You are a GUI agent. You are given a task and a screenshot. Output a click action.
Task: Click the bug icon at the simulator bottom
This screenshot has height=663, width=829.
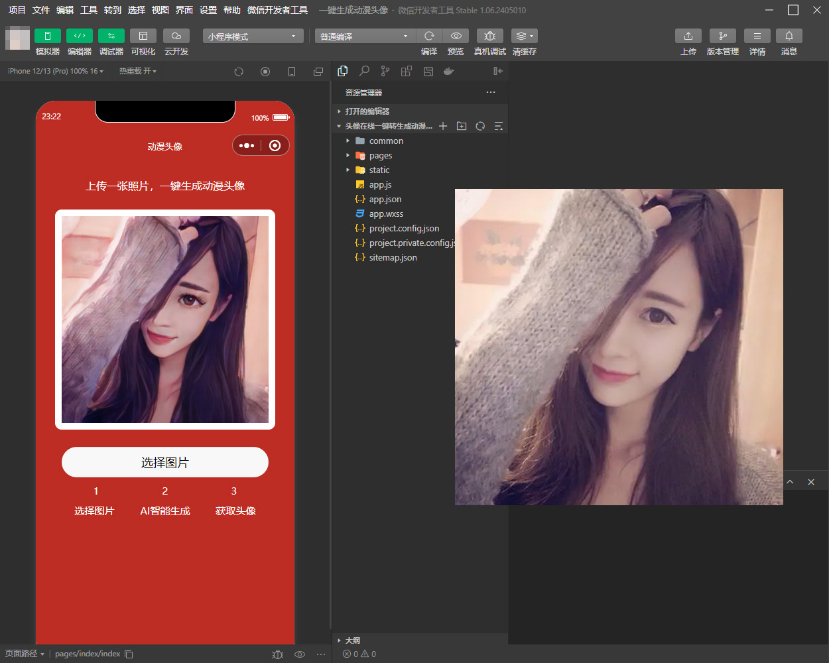tap(278, 654)
